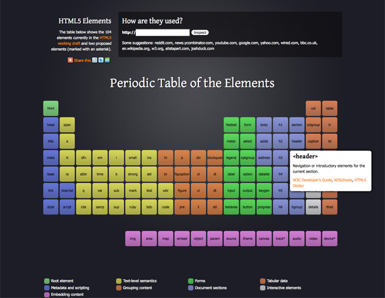Image resolution: width=385 pixels, height=298 pixels.
Task: Click the Inspect button
Action: point(200,33)
